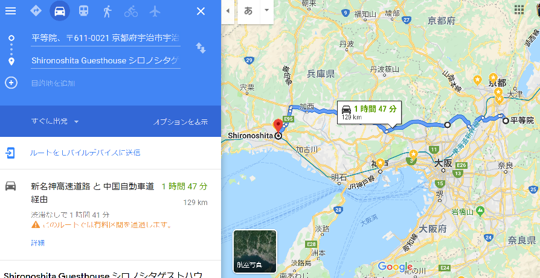
Task: Toggle the satellite 航空写真 imagery thumbnail
Action: 255,251
